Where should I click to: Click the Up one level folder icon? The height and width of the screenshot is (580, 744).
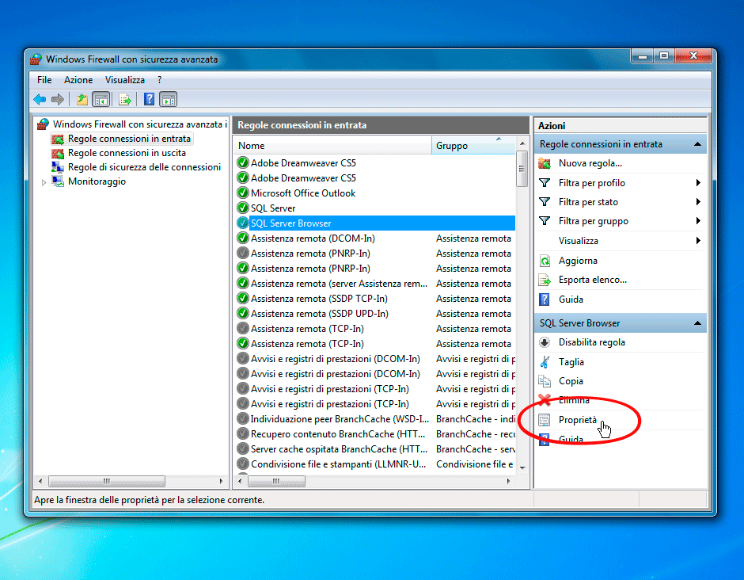(82, 99)
